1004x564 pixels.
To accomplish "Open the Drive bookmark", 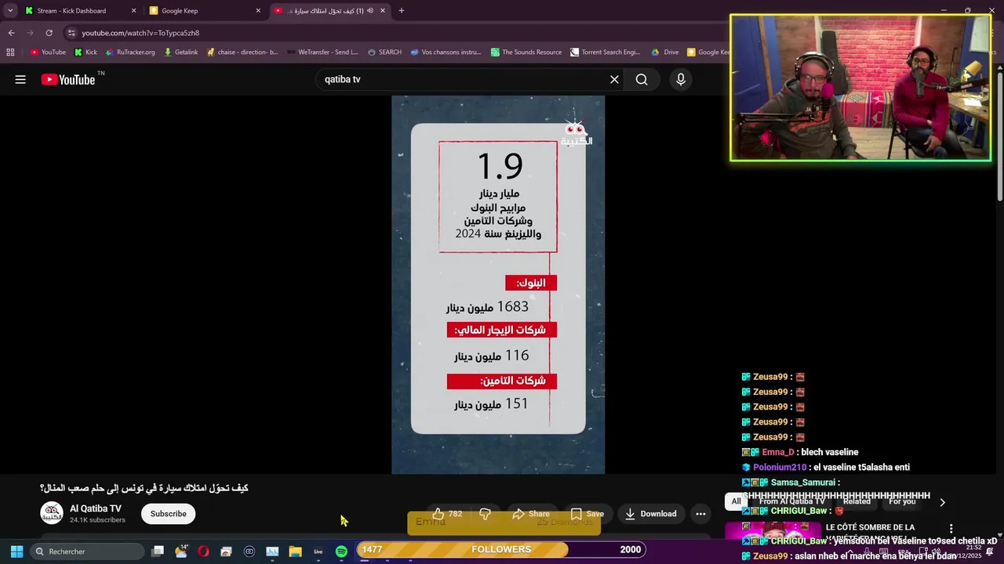I will 665,52.
